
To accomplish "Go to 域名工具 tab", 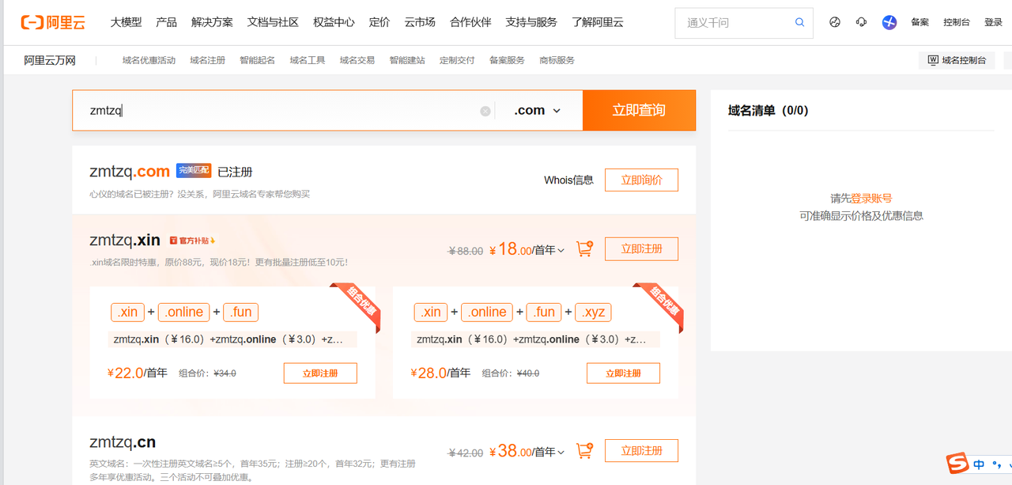I will 308,60.
